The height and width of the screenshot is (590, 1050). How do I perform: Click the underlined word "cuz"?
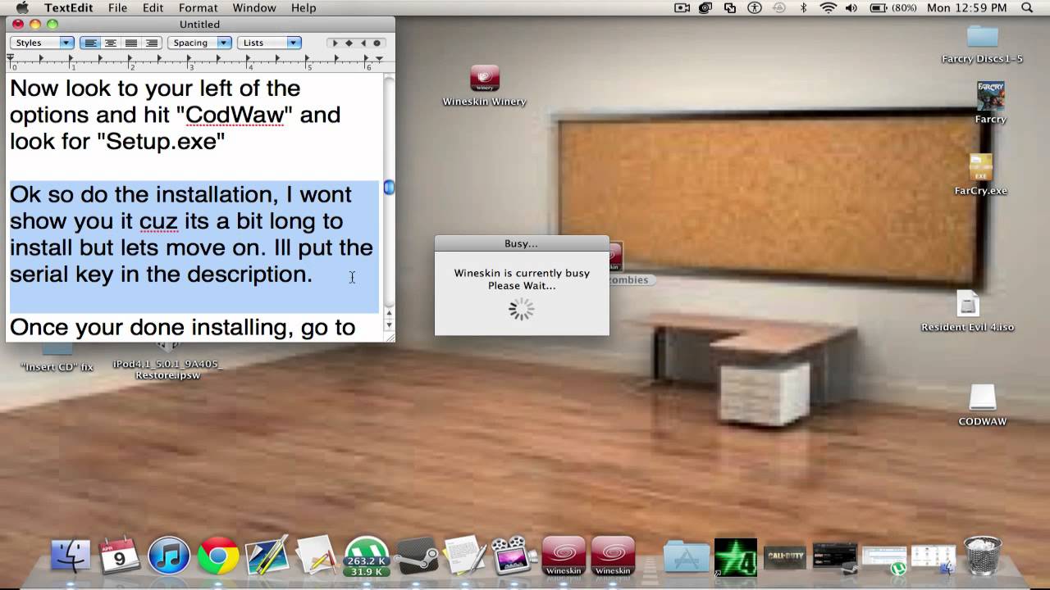pos(159,220)
